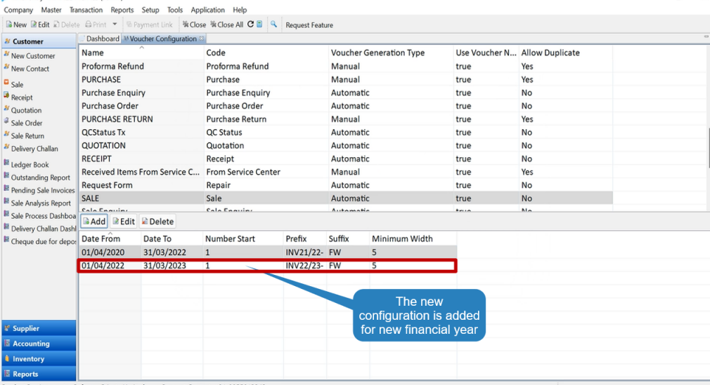Sort by the Name column header
This screenshot has width=710, height=385.
141,53
